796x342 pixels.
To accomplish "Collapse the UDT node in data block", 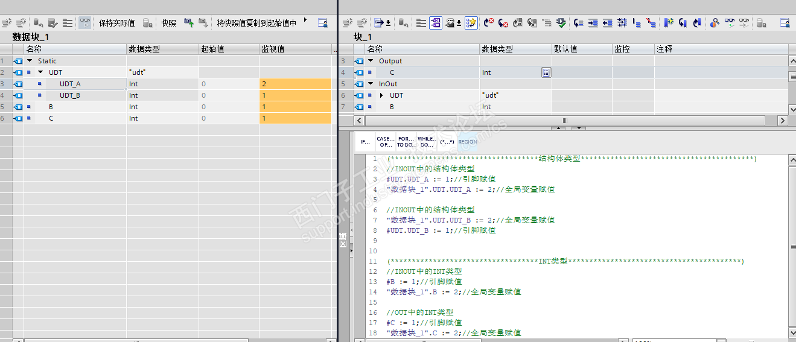I will (x=40, y=72).
